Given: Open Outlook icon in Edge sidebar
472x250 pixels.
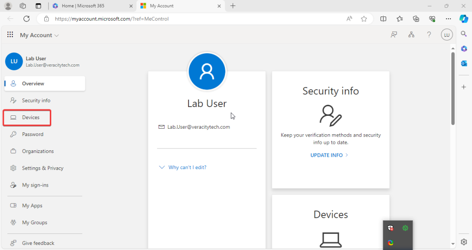Looking at the screenshot, I should click(x=464, y=63).
